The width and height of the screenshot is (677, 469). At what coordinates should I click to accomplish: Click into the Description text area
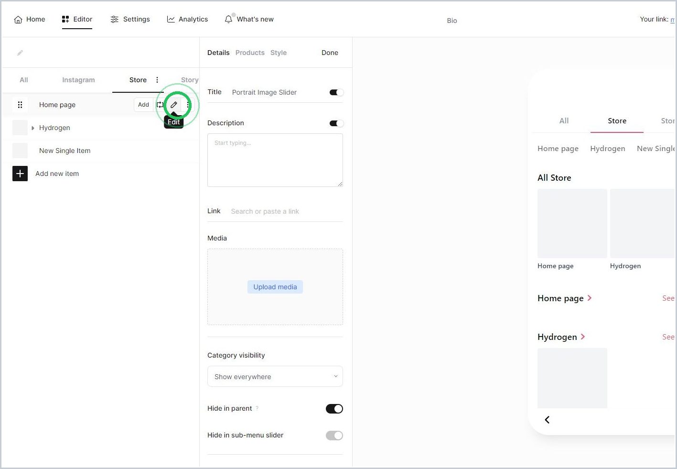(275, 160)
